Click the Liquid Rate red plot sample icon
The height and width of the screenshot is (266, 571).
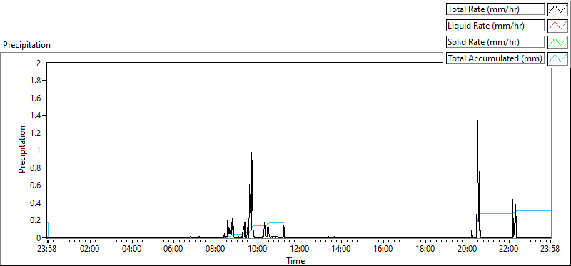[x=557, y=26]
